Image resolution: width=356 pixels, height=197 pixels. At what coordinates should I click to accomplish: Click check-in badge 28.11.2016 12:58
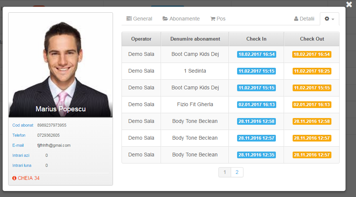click(256, 121)
